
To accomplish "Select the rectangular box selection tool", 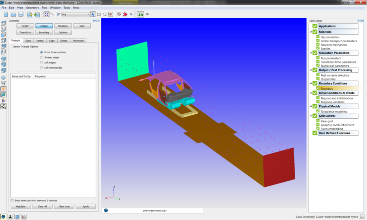I will click(x=99, y=14).
